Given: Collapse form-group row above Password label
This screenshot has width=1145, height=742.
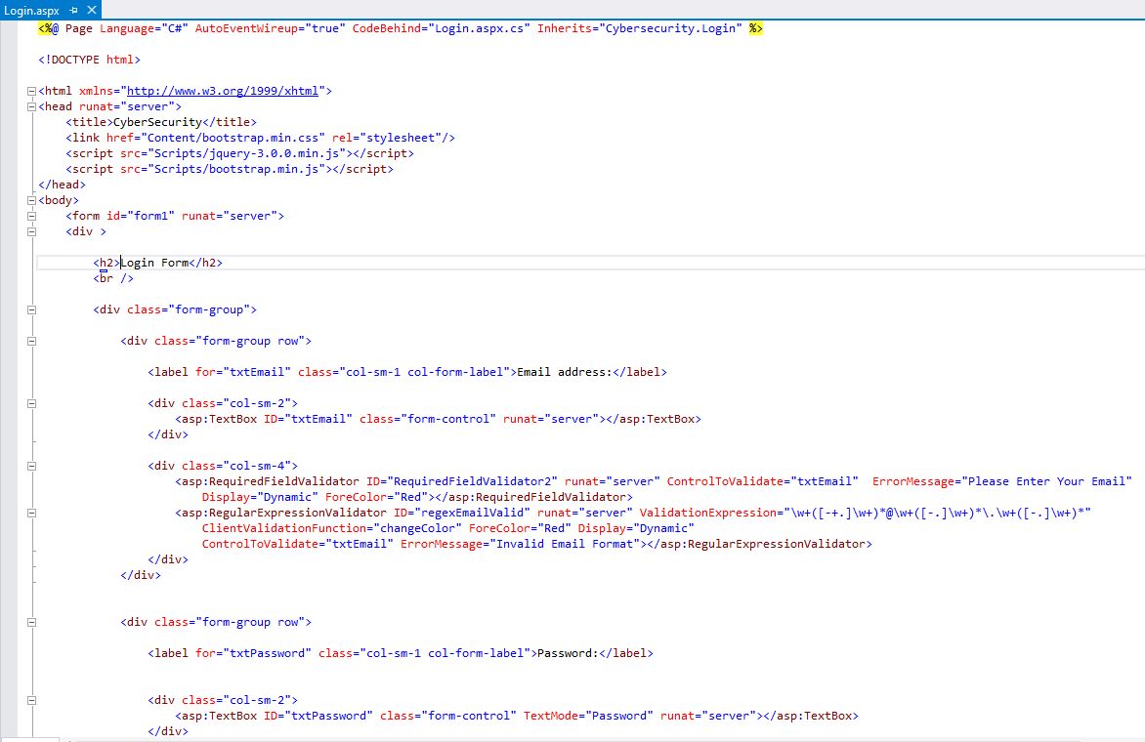Looking at the screenshot, I should tap(31, 622).
